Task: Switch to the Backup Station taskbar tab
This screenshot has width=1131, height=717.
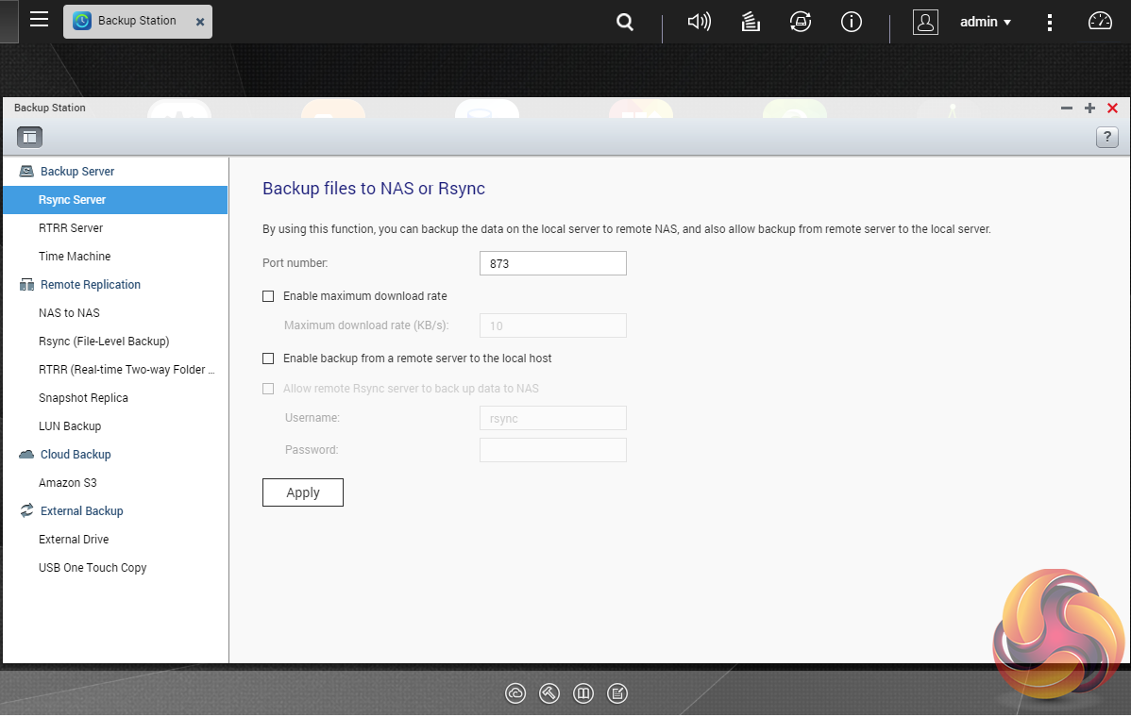Action: coord(137,21)
